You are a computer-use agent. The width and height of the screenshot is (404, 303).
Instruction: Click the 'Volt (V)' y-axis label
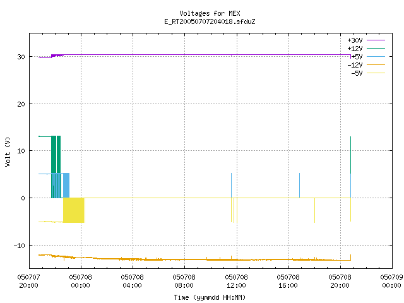(8, 151)
